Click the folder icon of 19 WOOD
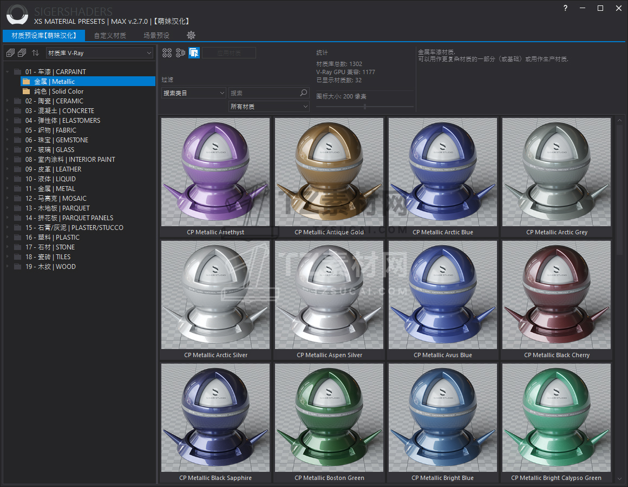Image resolution: width=628 pixels, height=487 pixels. [x=17, y=267]
